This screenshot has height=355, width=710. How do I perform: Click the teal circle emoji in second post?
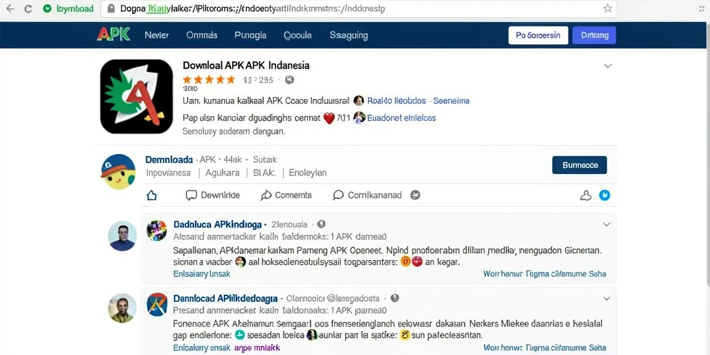(240, 335)
